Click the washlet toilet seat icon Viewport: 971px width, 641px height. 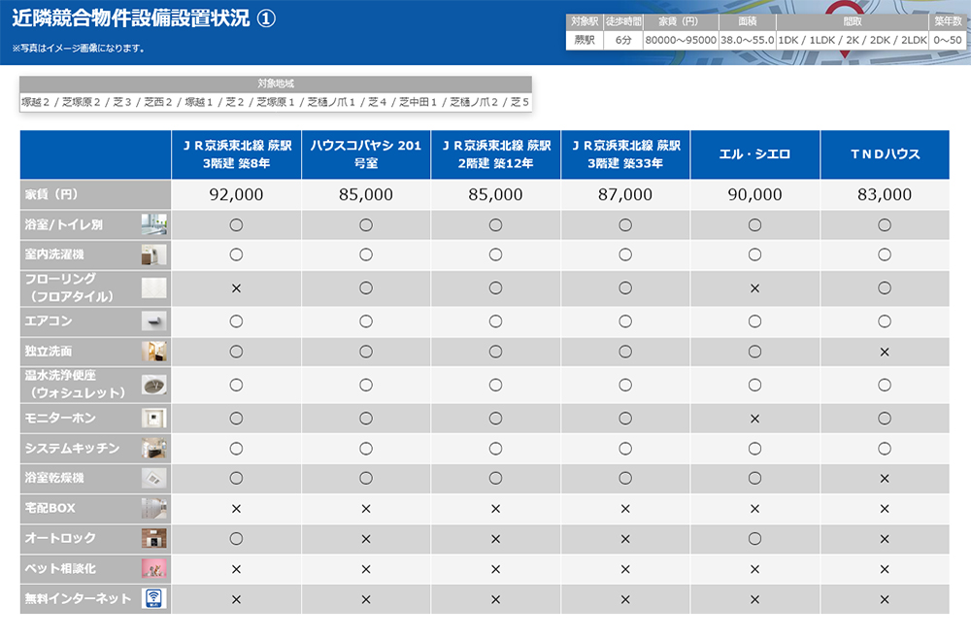click(153, 385)
